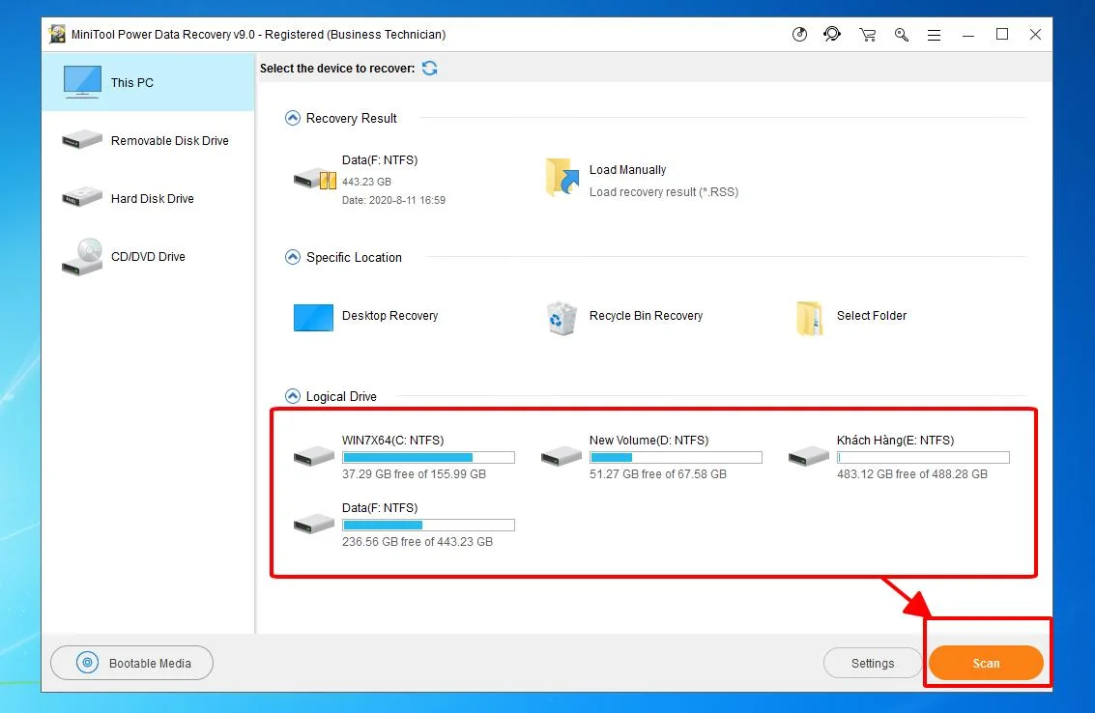Click the Desktop Recovery blue screen icon

point(313,317)
